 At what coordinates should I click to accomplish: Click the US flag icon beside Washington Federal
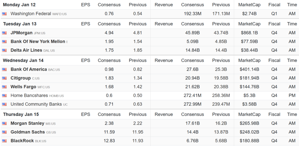(x=4, y=14)
